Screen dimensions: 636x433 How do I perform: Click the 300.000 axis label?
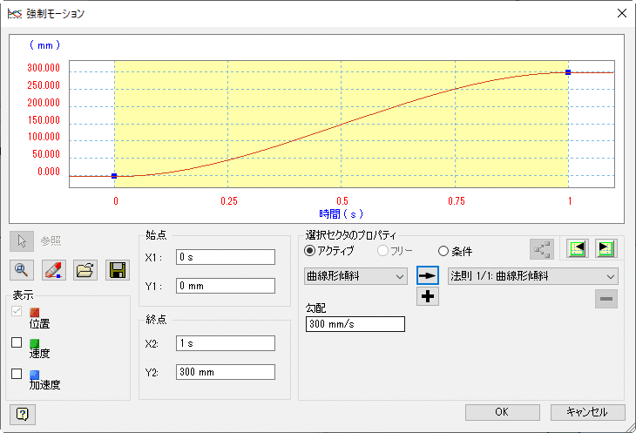[44, 68]
